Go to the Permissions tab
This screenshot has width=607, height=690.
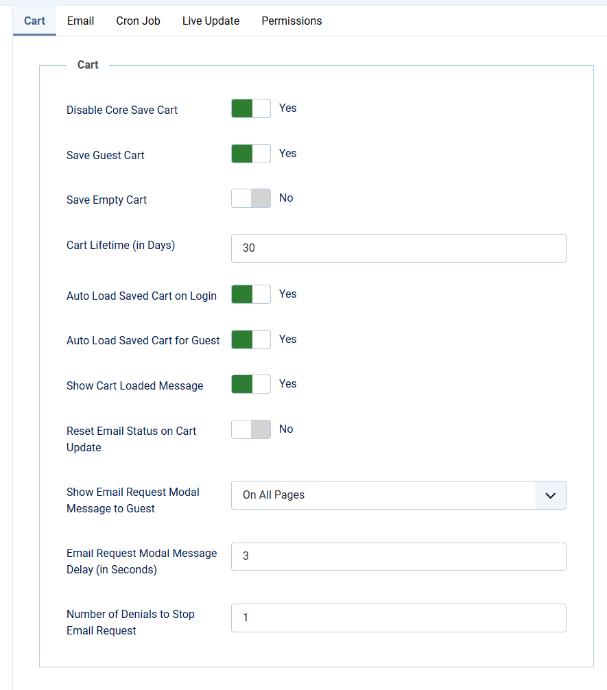[291, 21]
